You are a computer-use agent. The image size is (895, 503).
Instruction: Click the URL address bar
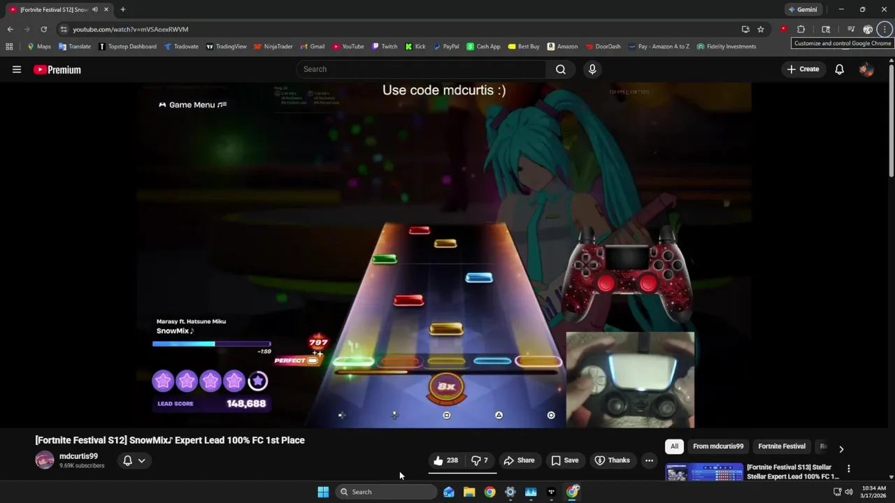399,29
